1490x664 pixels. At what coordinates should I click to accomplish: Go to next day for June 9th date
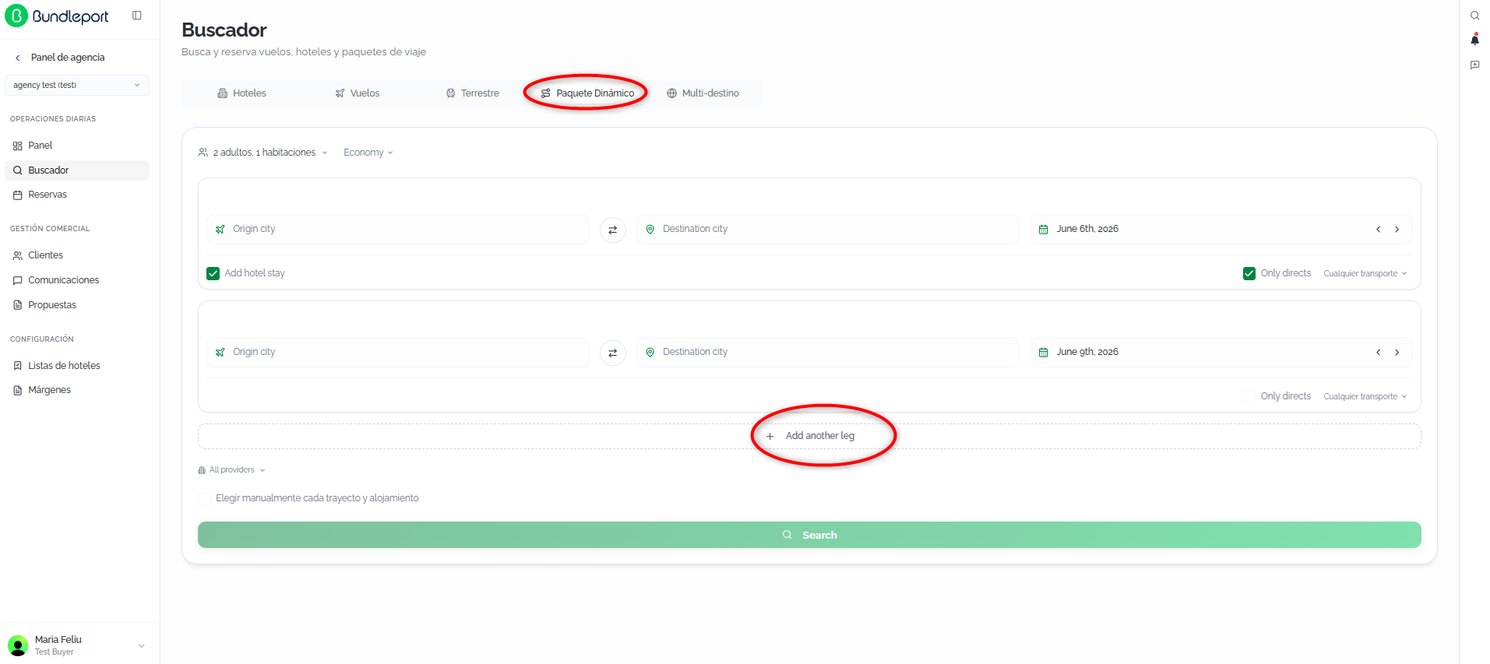click(x=1397, y=353)
